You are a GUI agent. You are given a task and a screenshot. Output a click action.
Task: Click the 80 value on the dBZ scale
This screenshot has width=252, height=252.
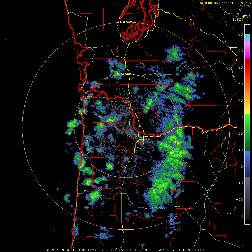241,34
